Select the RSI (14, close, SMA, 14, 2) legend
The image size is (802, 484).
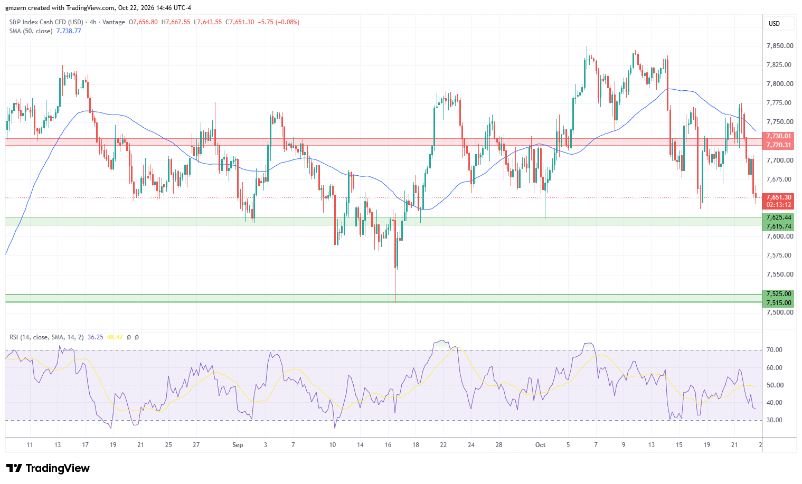click(46, 337)
